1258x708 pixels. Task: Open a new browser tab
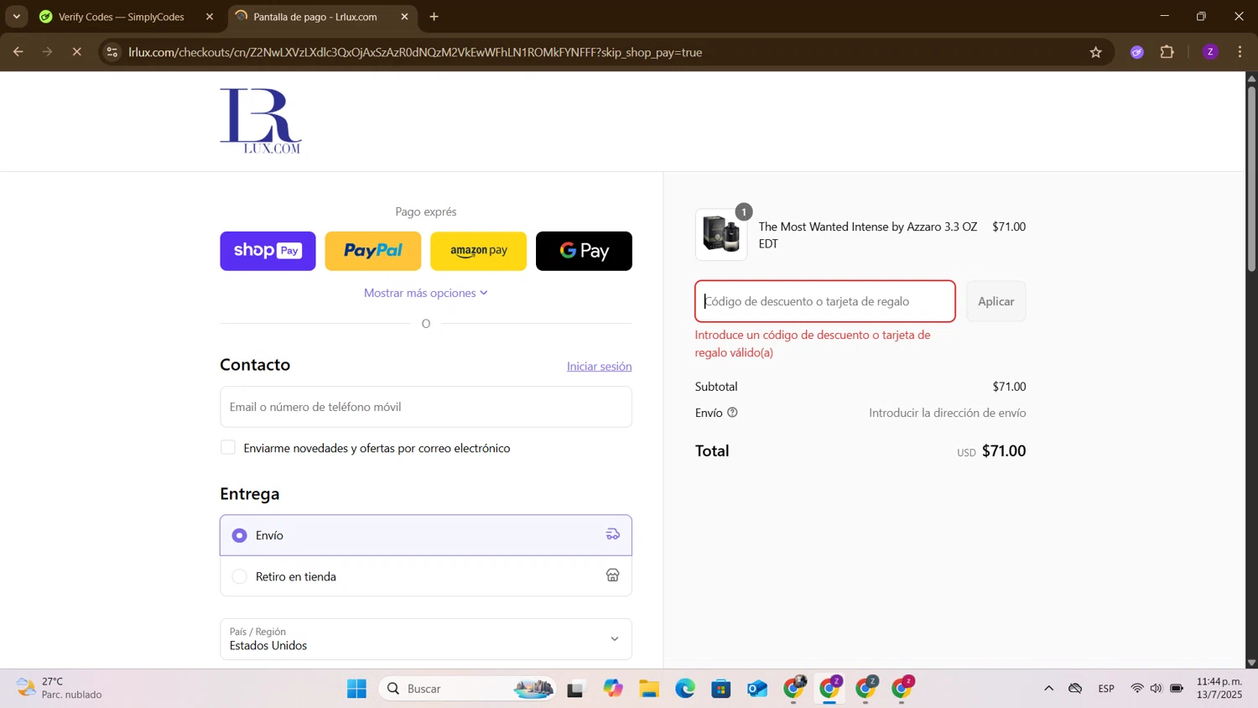pos(434,17)
